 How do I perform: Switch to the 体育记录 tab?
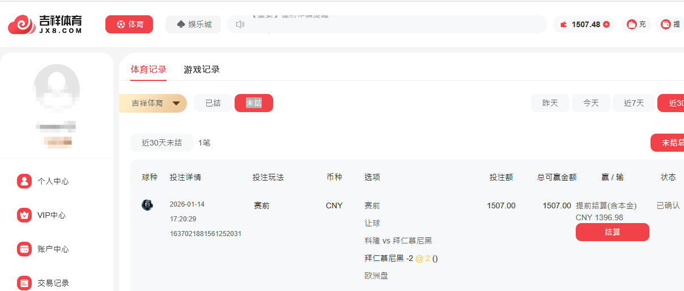(148, 70)
